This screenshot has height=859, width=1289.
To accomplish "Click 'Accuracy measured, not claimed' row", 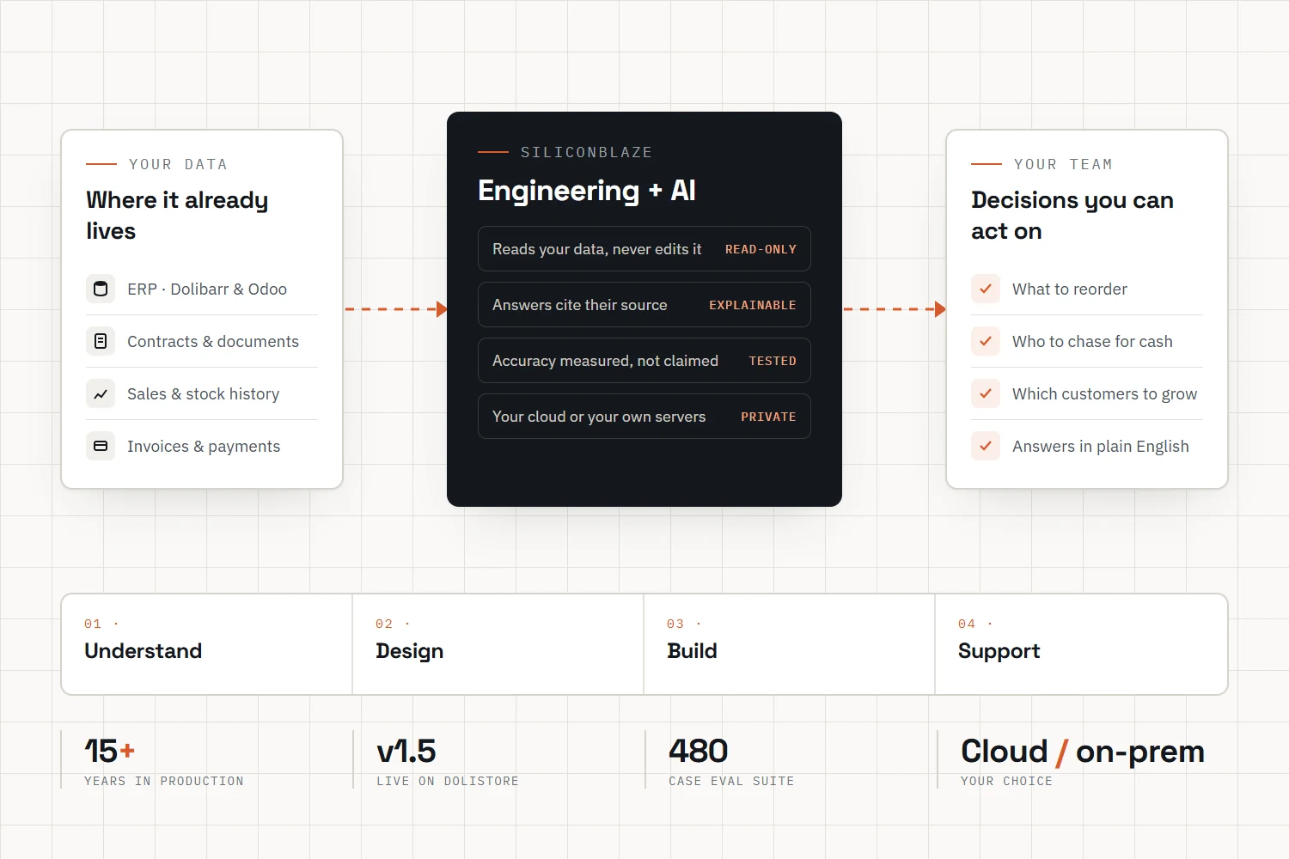I will (644, 361).
